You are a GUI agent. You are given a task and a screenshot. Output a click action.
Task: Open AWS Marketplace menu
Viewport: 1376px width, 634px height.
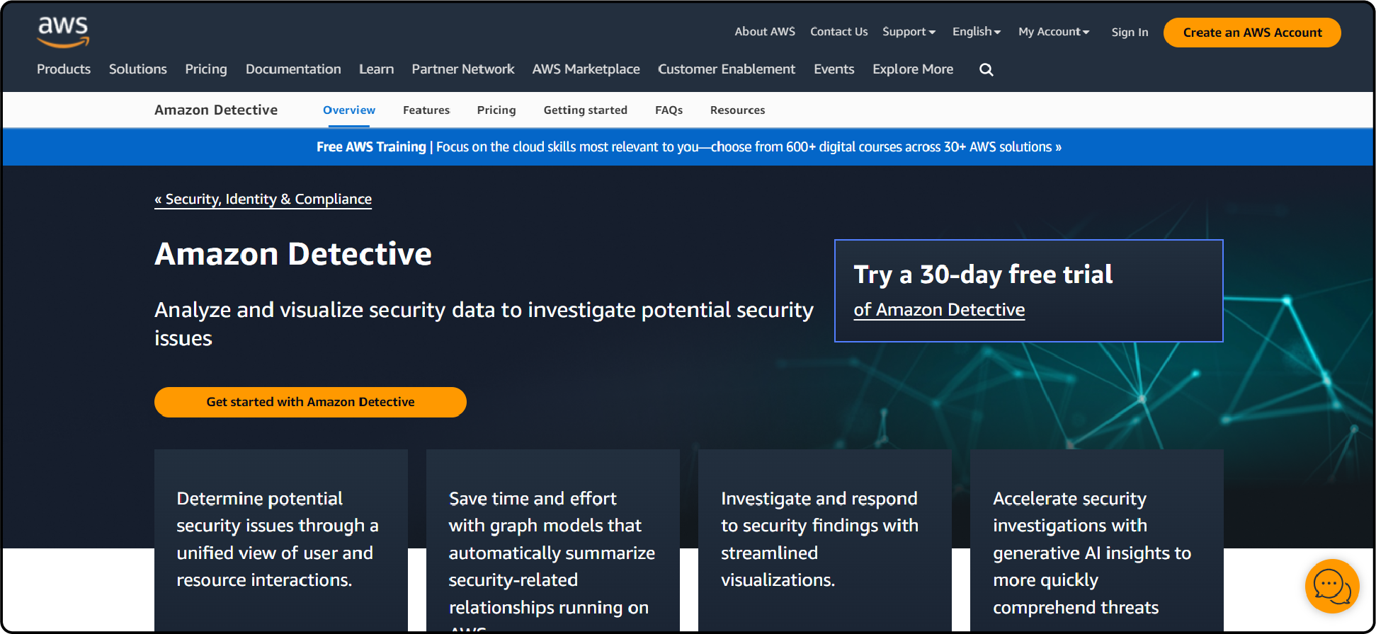pos(586,69)
